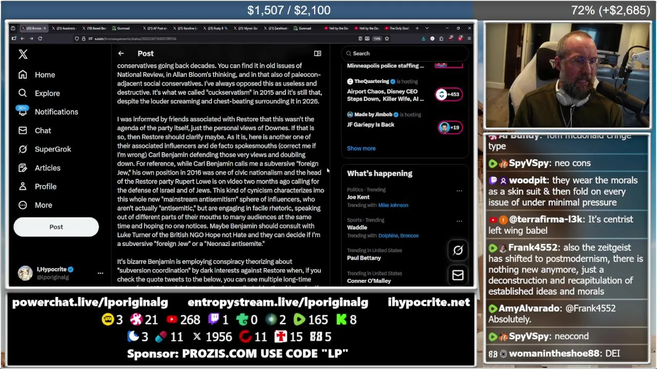Open the Profile person icon

coord(23,187)
